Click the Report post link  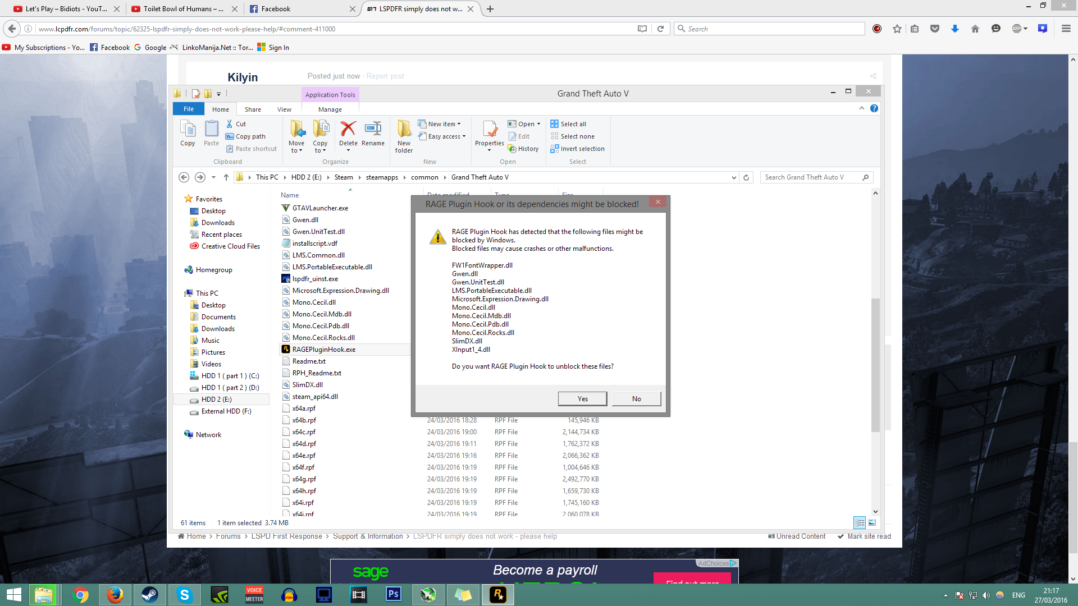385,76
